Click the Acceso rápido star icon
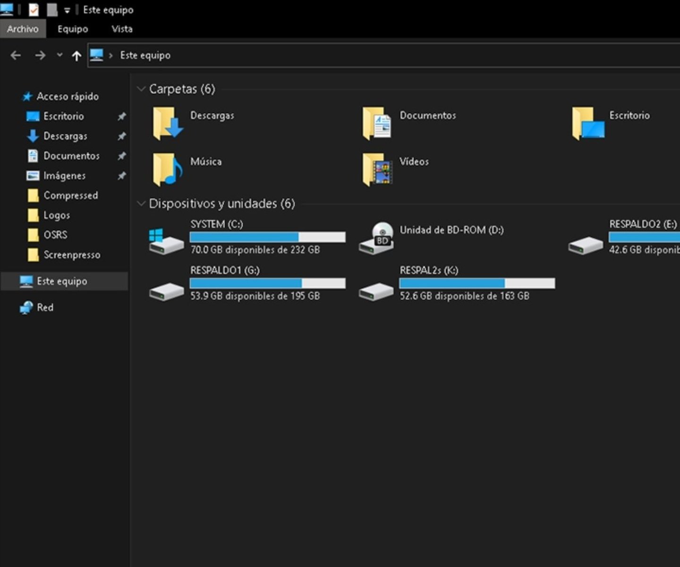 coord(27,96)
